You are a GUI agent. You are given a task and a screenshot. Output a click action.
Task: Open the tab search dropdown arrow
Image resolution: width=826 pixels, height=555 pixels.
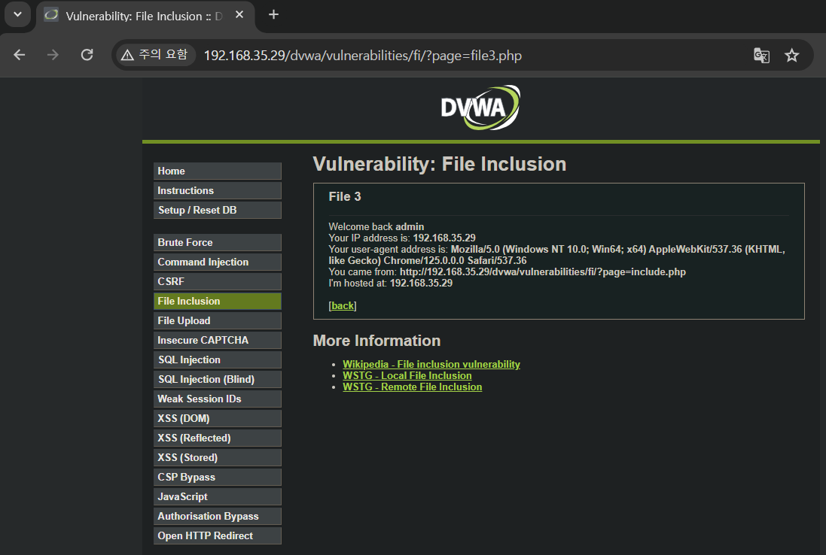pos(17,14)
